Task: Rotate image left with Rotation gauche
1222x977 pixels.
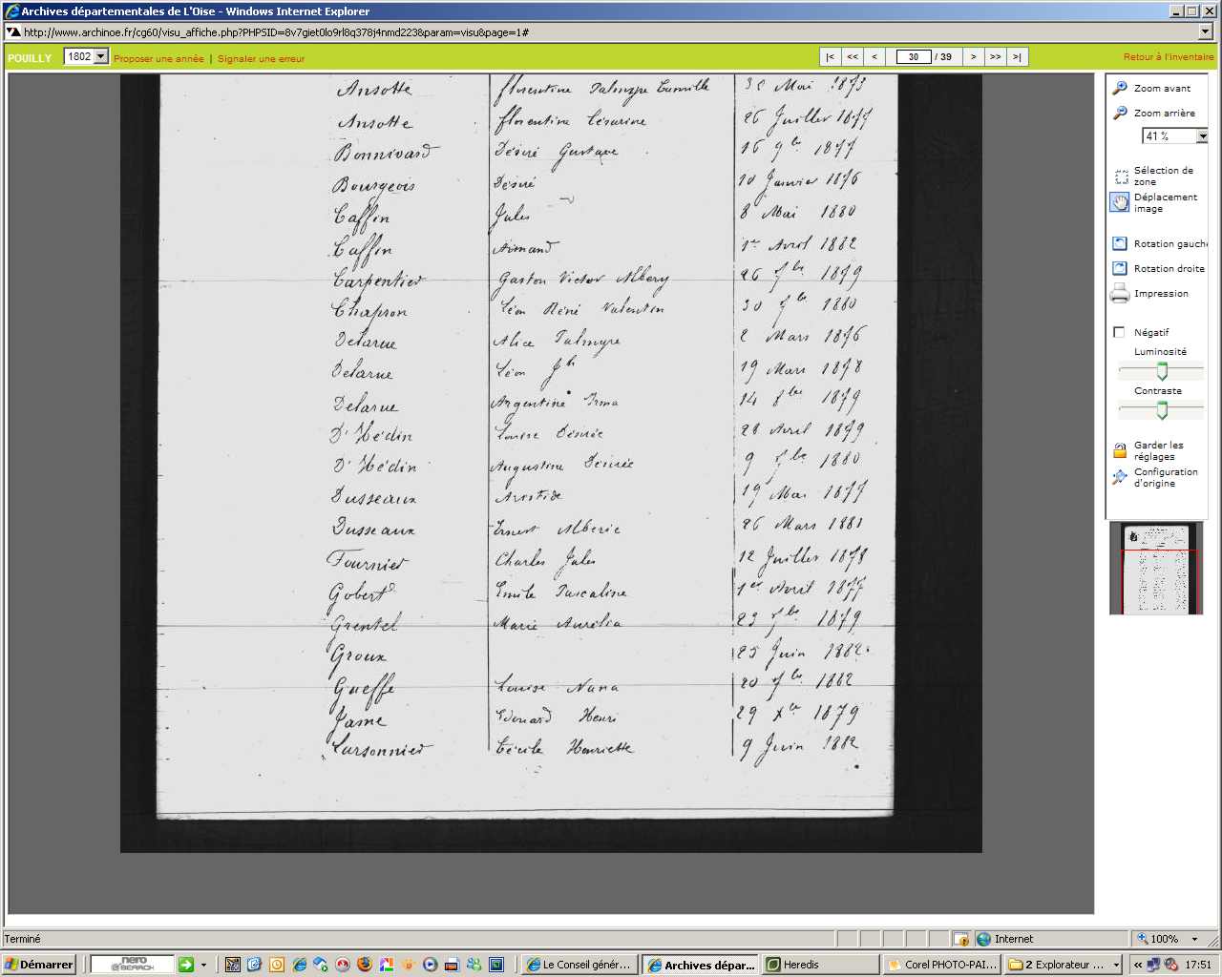Action: tap(1120, 244)
